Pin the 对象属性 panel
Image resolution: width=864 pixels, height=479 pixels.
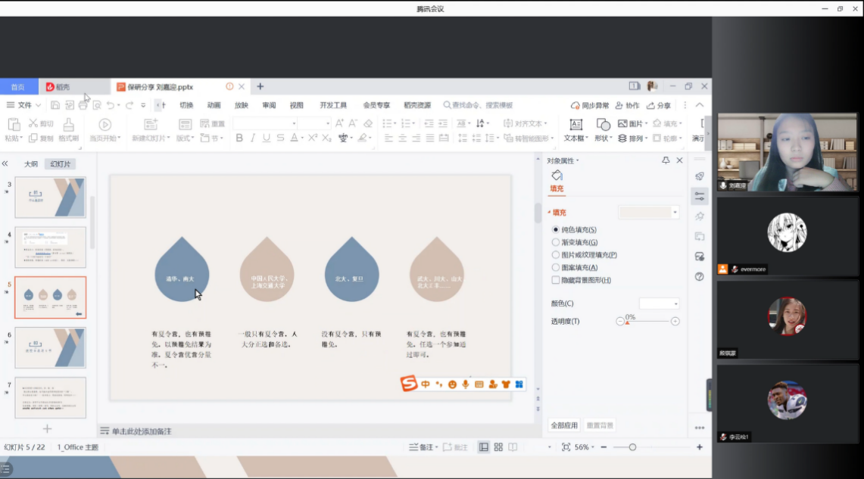(666, 160)
